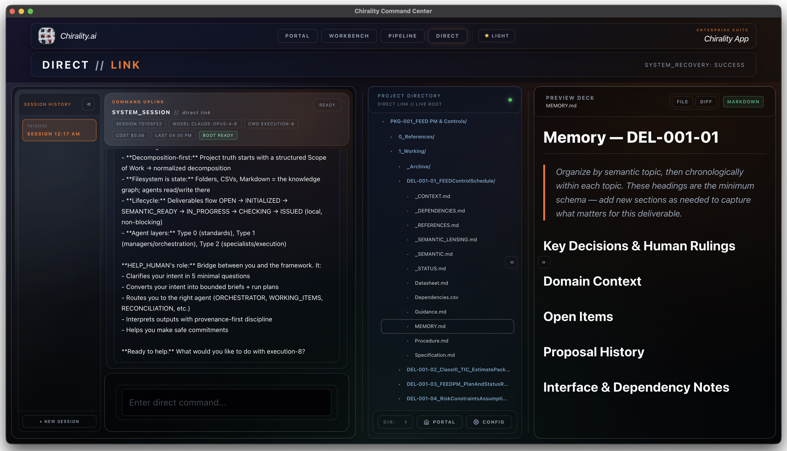The image size is (787, 451).
Task: Collapse the session history panel chevron
Action: pos(89,104)
